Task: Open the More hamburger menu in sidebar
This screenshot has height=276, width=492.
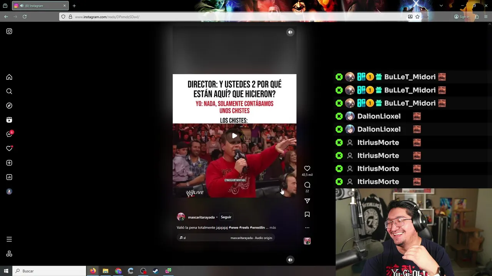Action: click(9, 239)
